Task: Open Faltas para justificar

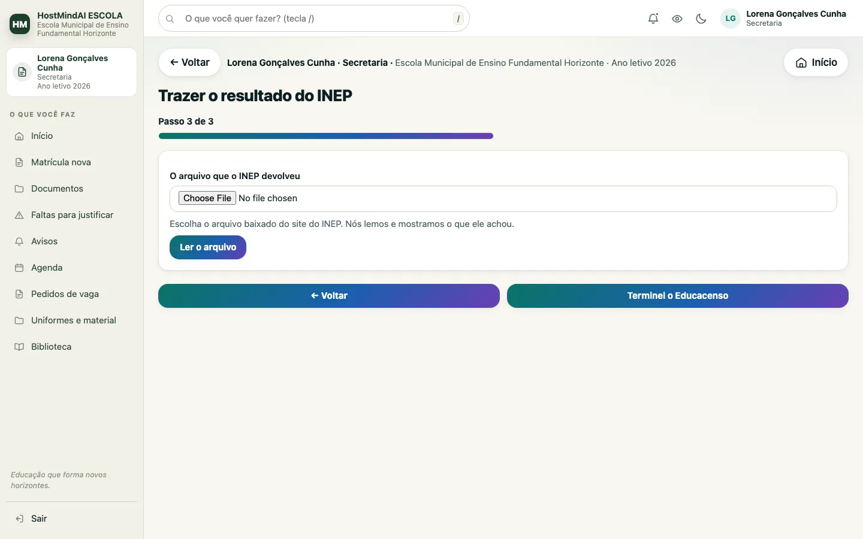Action: [72, 215]
